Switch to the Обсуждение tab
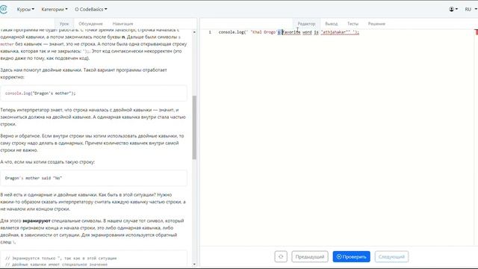Image resolution: width=478 pixels, height=269 pixels. click(x=90, y=23)
